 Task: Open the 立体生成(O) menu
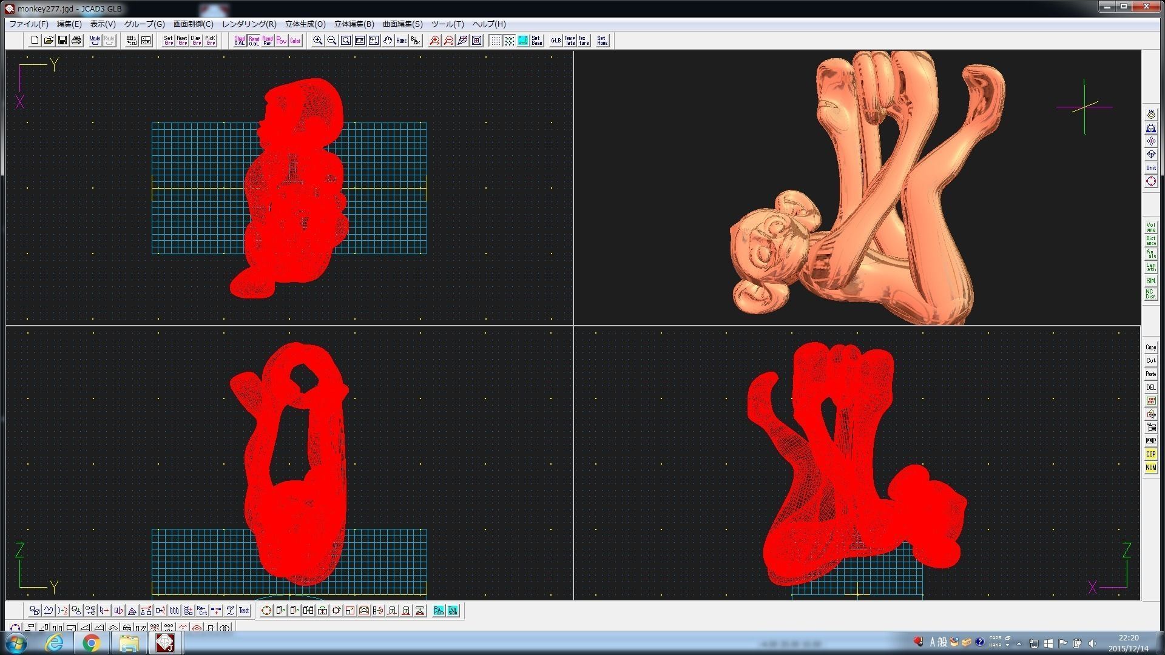point(305,24)
